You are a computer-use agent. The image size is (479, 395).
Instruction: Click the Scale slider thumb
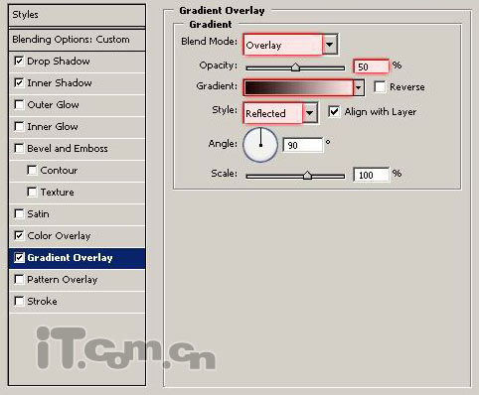coord(307,176)
